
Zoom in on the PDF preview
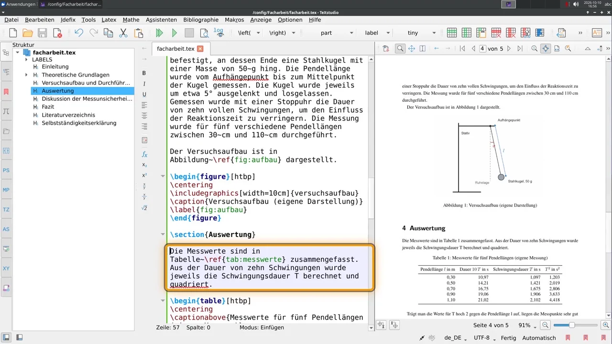tap(606, 325)
